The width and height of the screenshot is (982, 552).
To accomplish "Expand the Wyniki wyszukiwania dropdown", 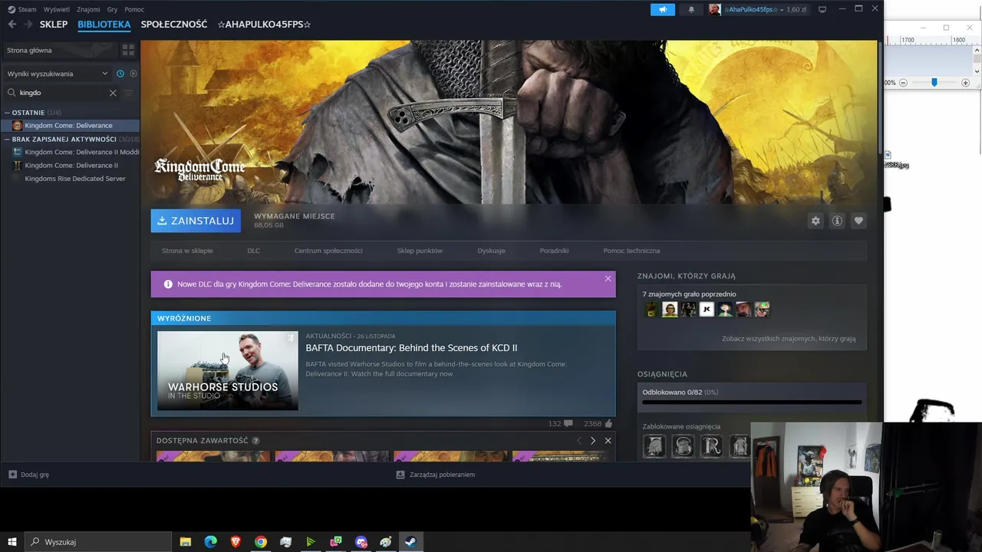I will coord(58,74).
